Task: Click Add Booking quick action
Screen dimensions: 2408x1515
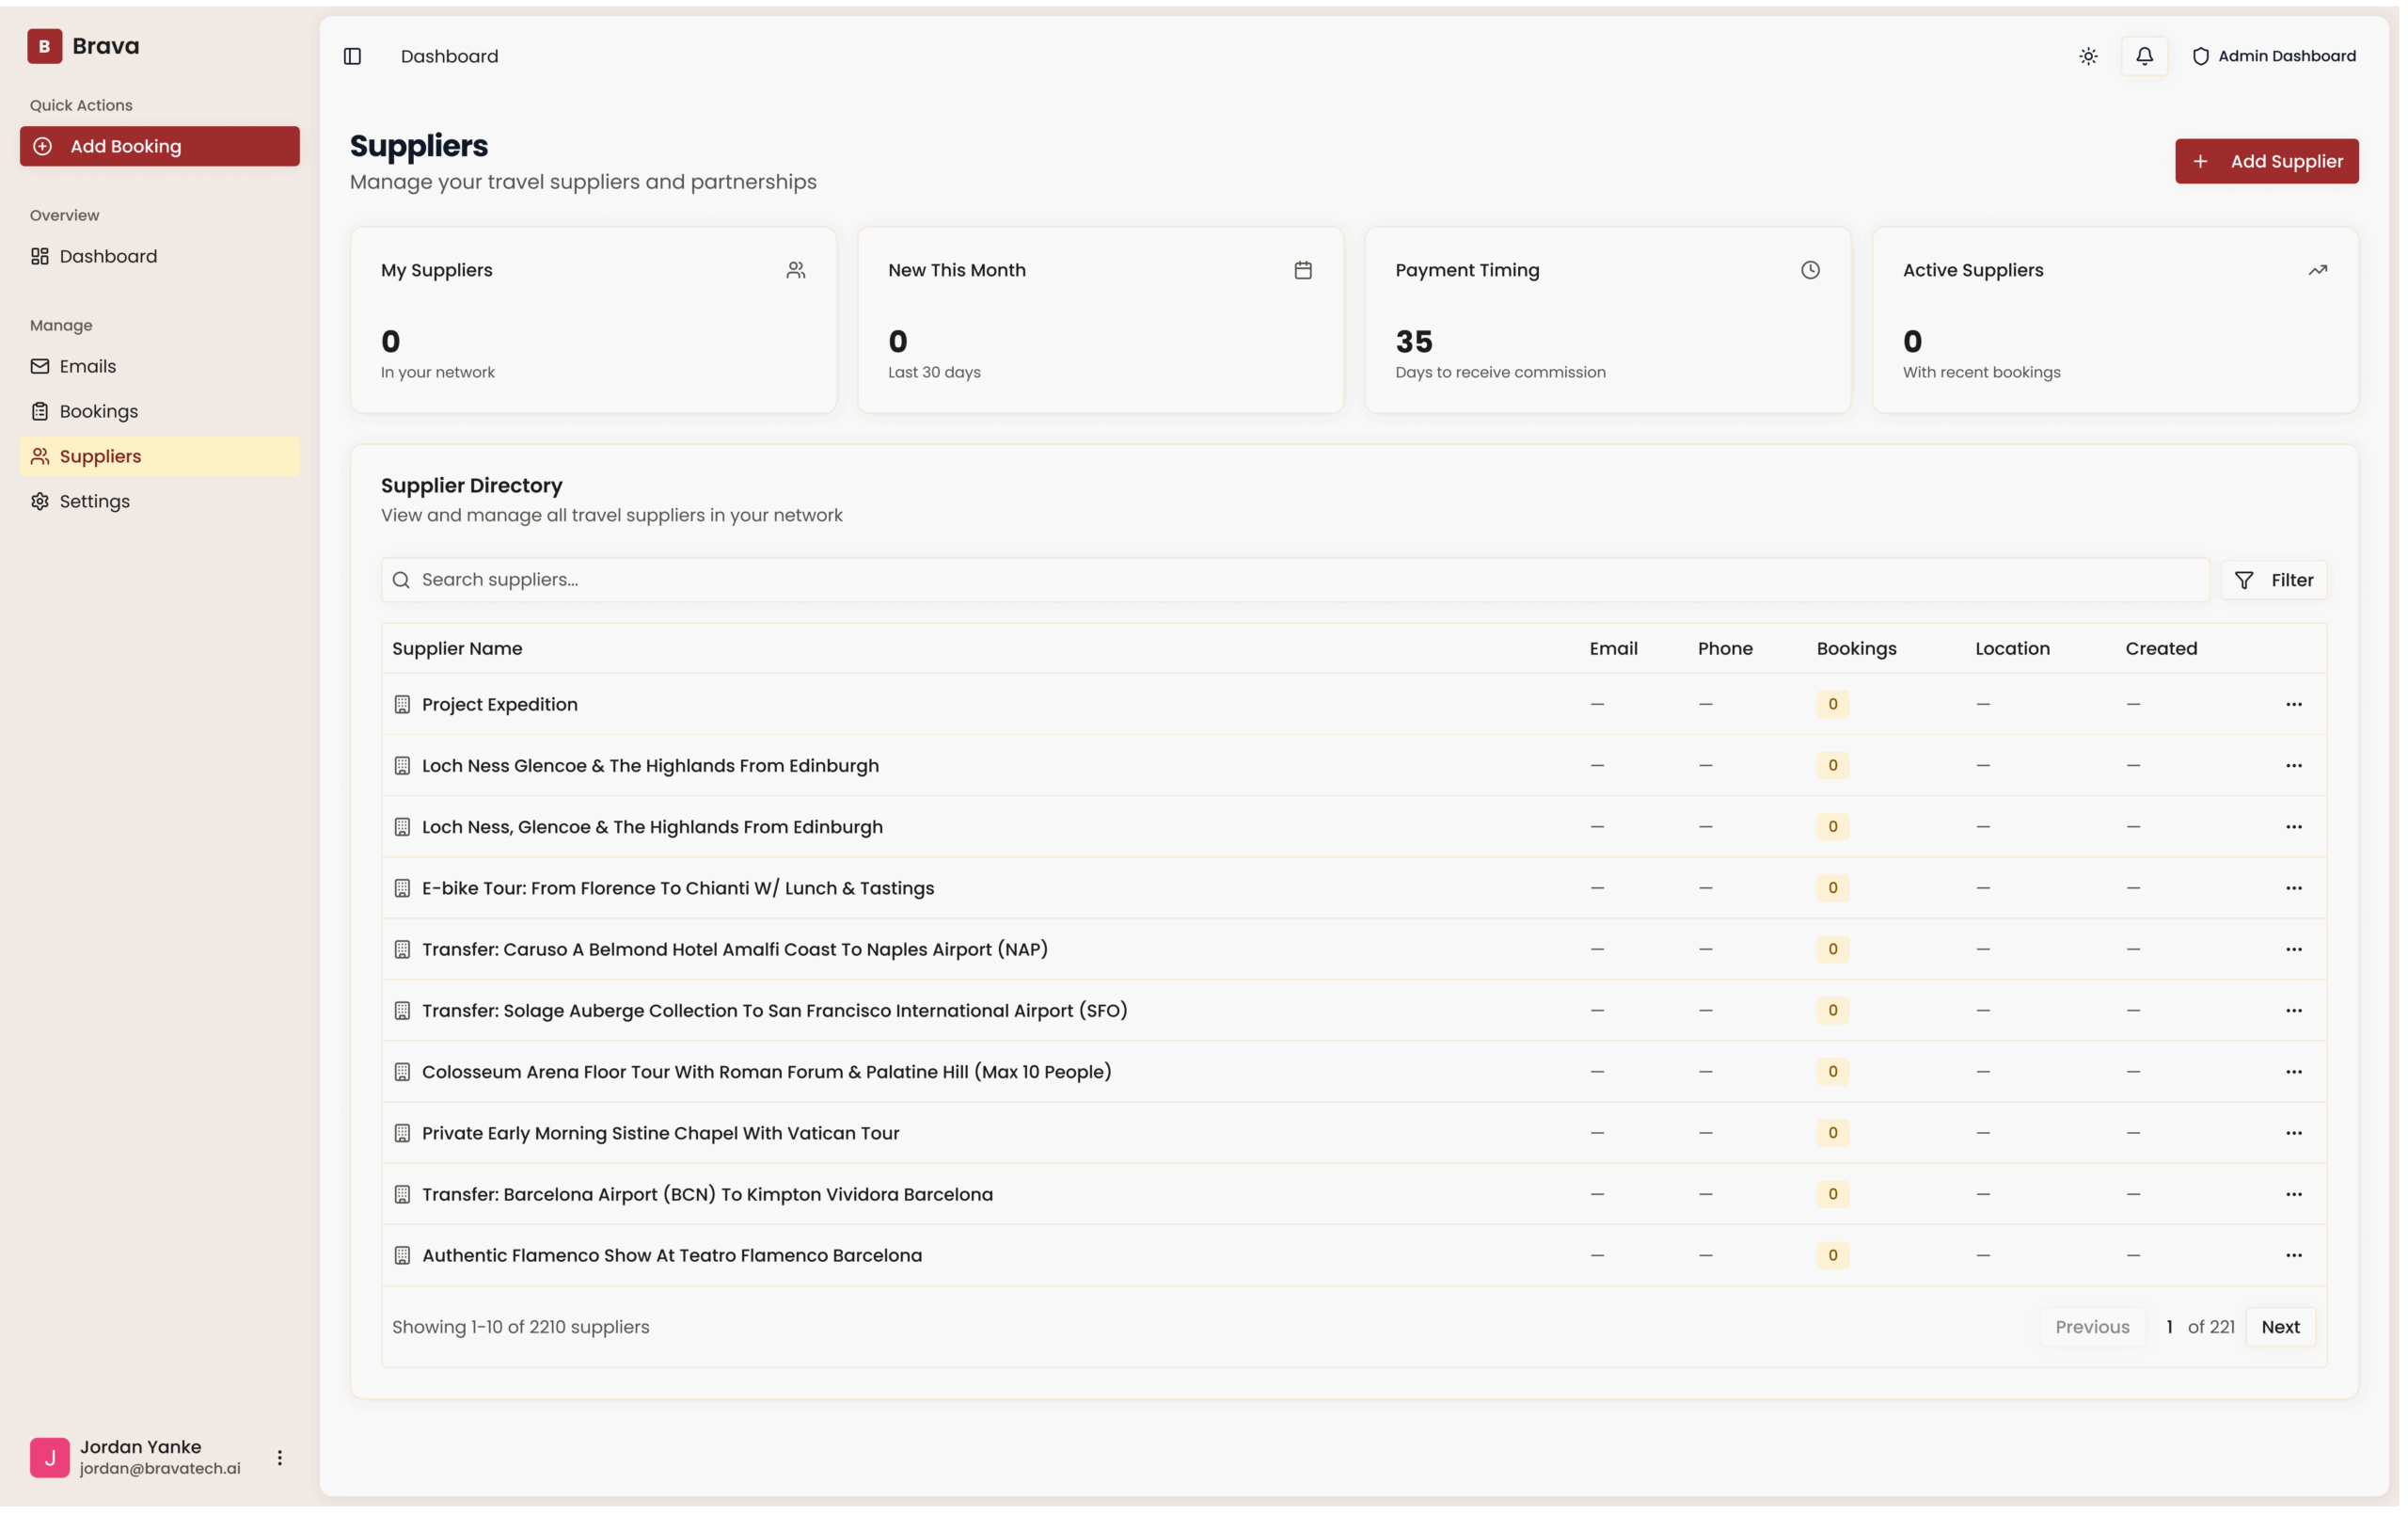Action: tap(159, 146)
